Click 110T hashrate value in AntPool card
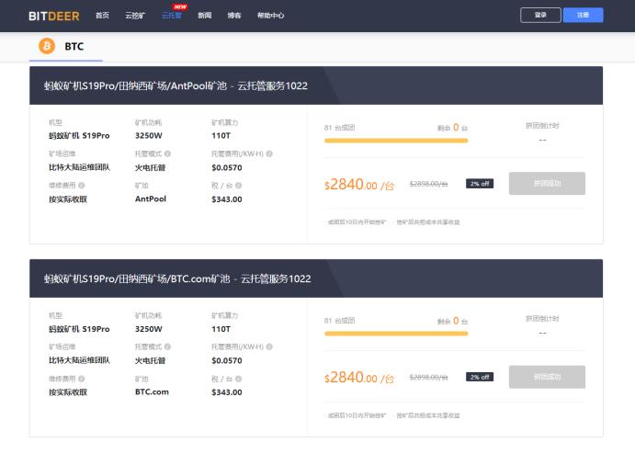The height and width of the screenshot is (454, 635). (x=221, y=136)
